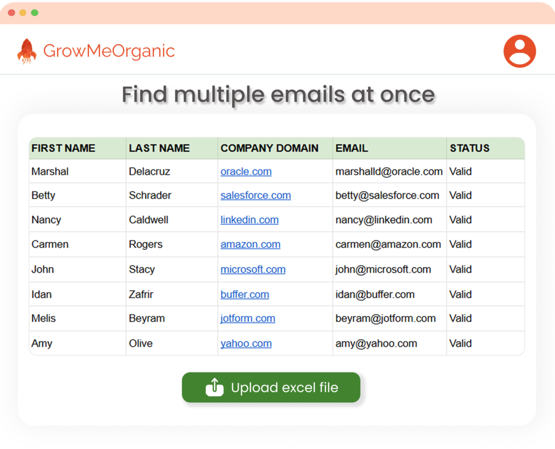Select the email idan@buffer.com
This screenshot has height=449, width=555.
click(x=375, y=295)
